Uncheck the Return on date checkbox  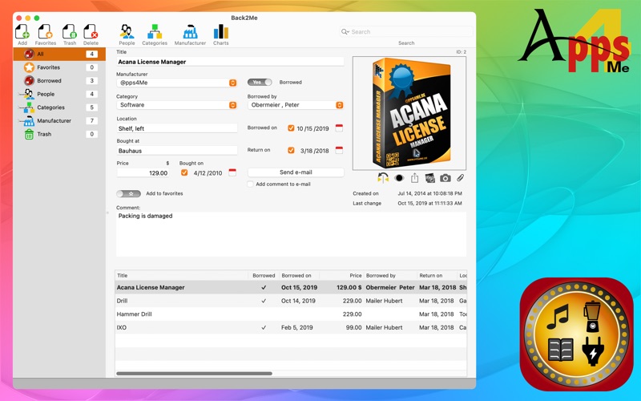pos(291,150)
